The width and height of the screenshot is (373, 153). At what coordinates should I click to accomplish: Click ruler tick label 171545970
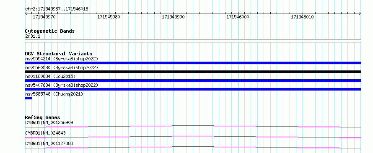tap(44, 17)
